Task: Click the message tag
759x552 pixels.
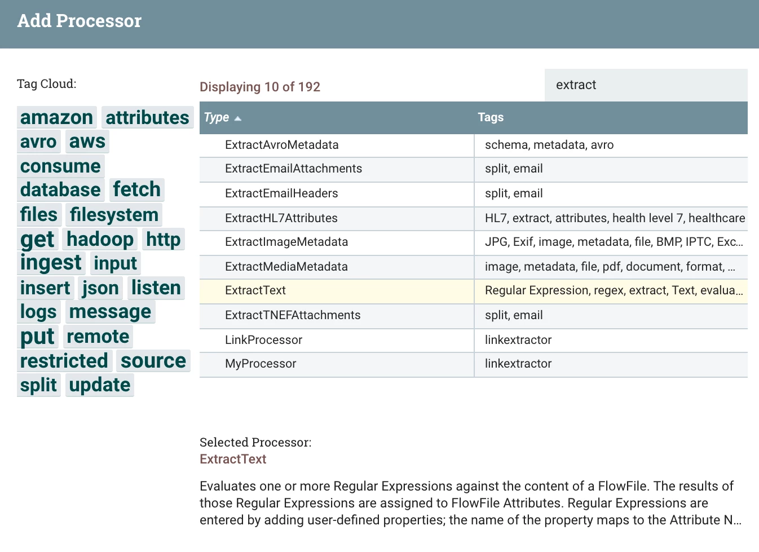Action: pos(111,312)
